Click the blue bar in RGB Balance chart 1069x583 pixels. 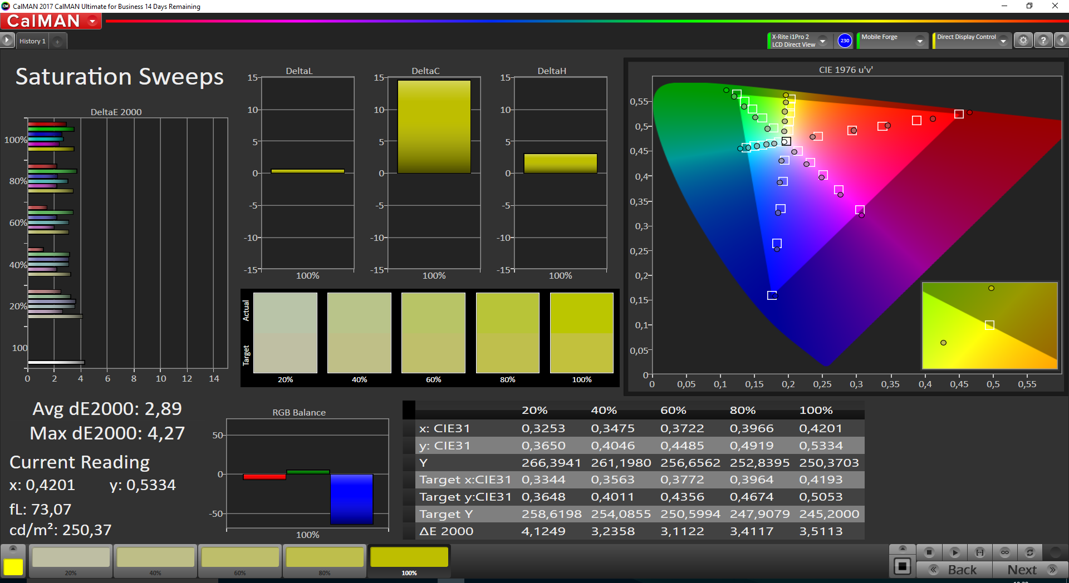coord(351,499)
